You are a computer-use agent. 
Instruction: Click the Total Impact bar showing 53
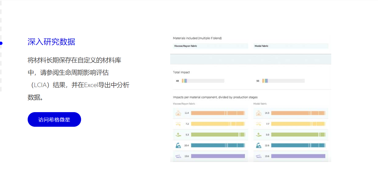click(x=283, y=81)
